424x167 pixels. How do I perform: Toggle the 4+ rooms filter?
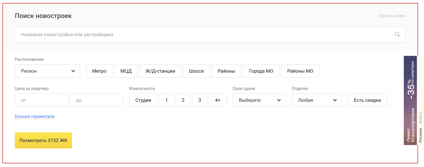pos(218,100)
